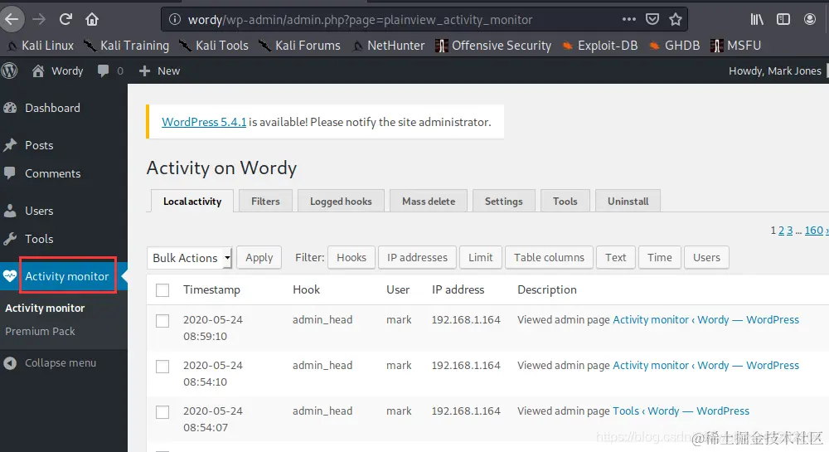Open the Users filter
This screenshot has height=452, width=829.
pyautogui.click(x=707, y=258)
